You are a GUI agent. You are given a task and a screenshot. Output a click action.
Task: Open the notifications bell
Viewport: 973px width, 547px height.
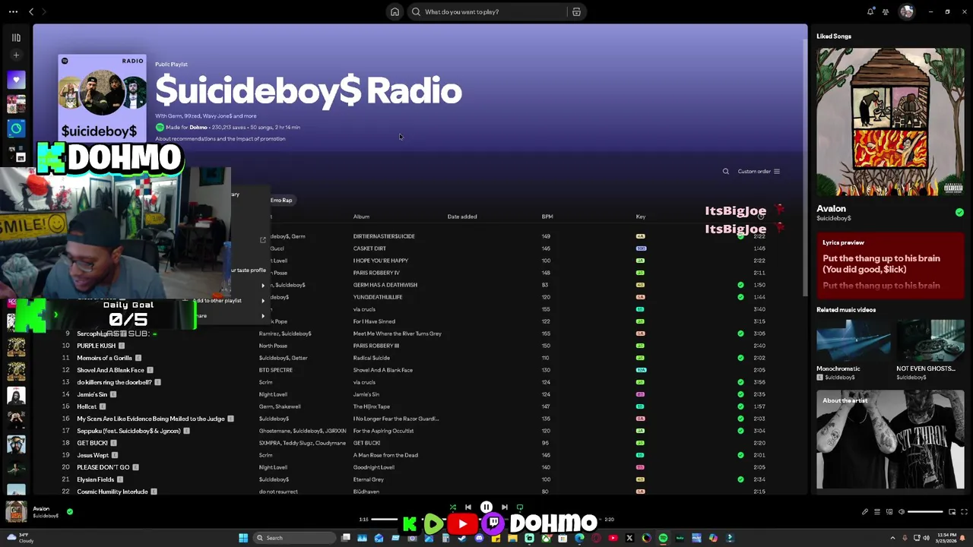870,11
